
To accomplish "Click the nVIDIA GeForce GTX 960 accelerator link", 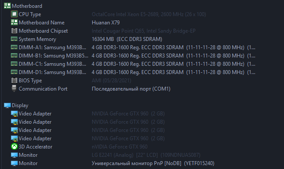I will point(120,146).
